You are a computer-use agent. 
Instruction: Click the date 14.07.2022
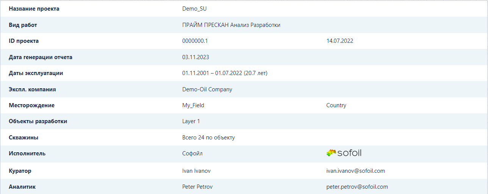coord(339,41)
